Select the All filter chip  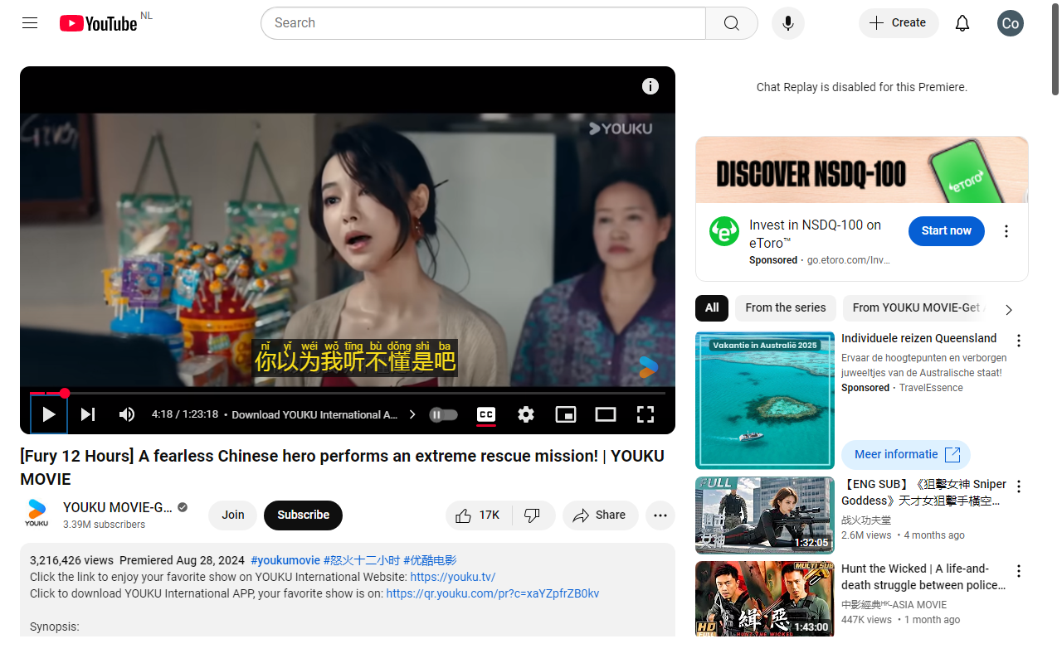pos(712,308)
